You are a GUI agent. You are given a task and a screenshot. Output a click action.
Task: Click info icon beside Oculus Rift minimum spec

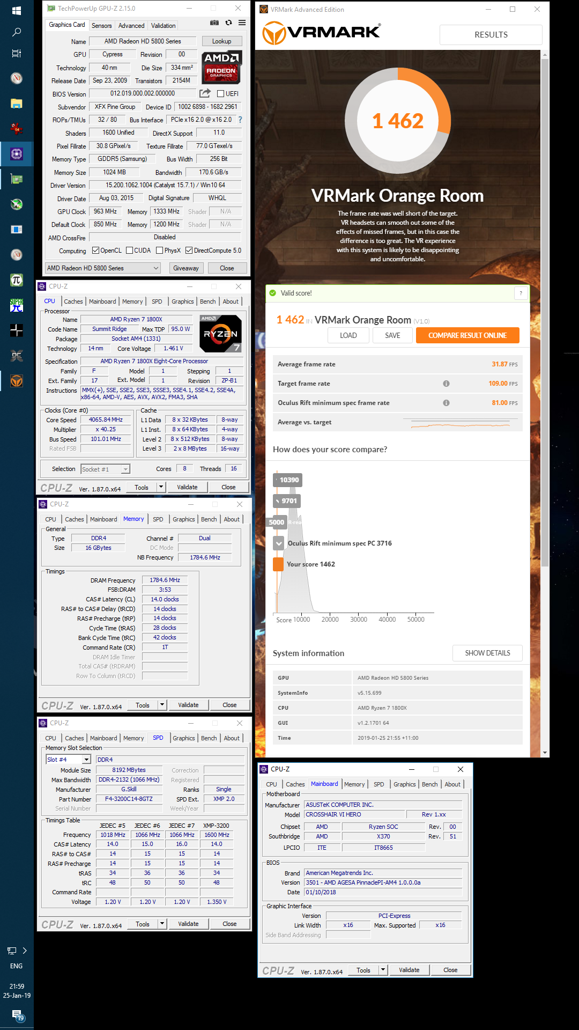pos(446,403)
